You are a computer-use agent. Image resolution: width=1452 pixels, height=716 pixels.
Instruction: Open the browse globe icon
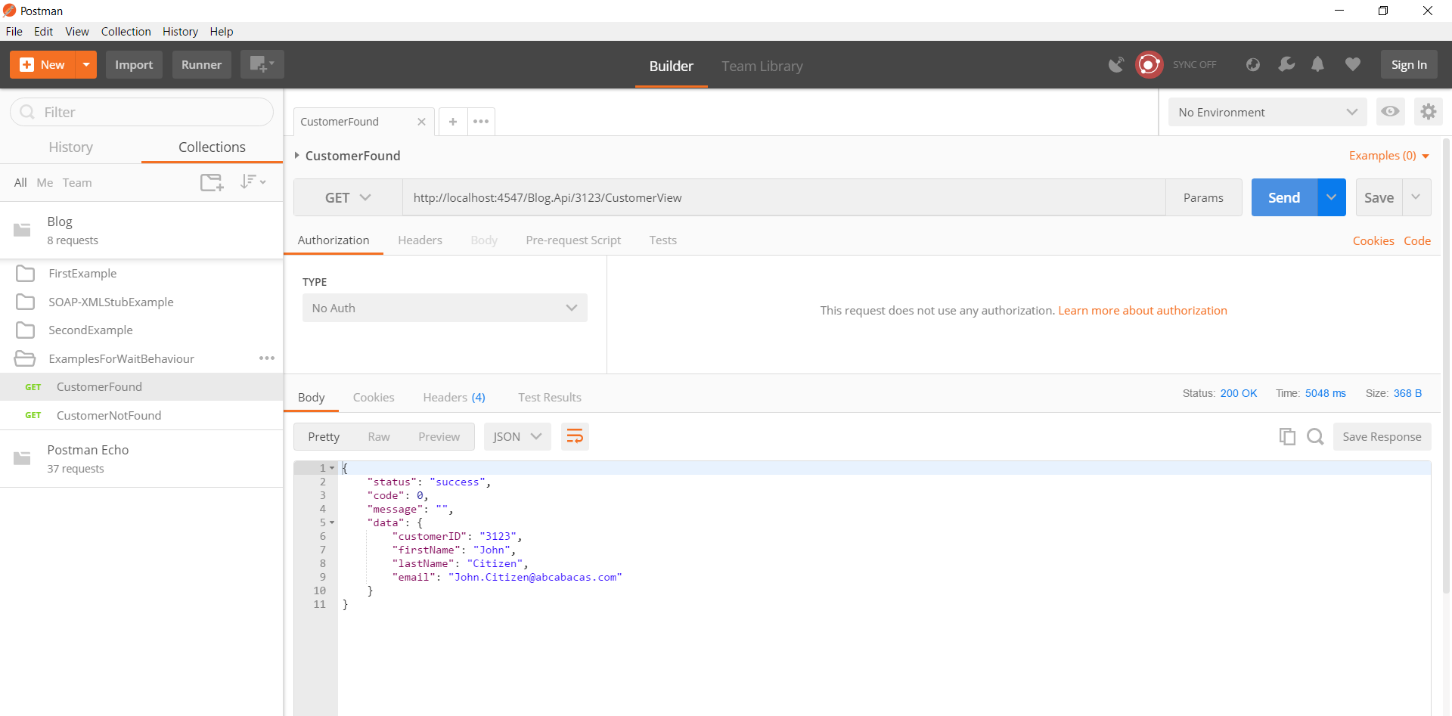tap(1253, 65)
